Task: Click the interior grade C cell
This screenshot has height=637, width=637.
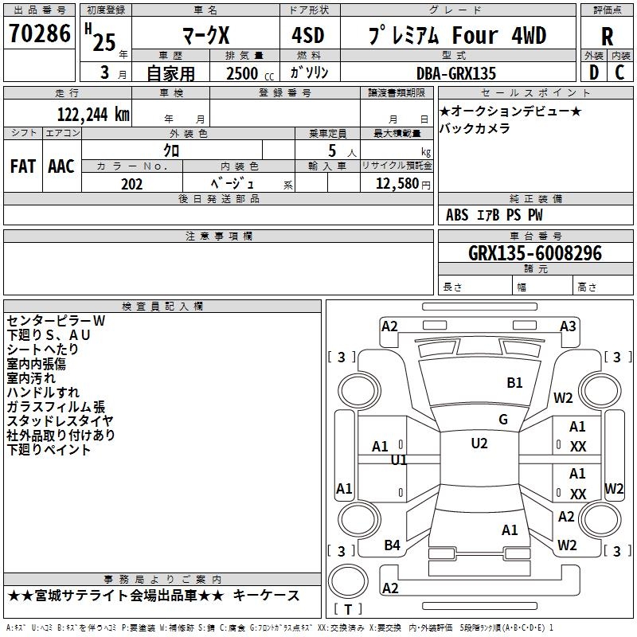Action: (x=619, y=72)
